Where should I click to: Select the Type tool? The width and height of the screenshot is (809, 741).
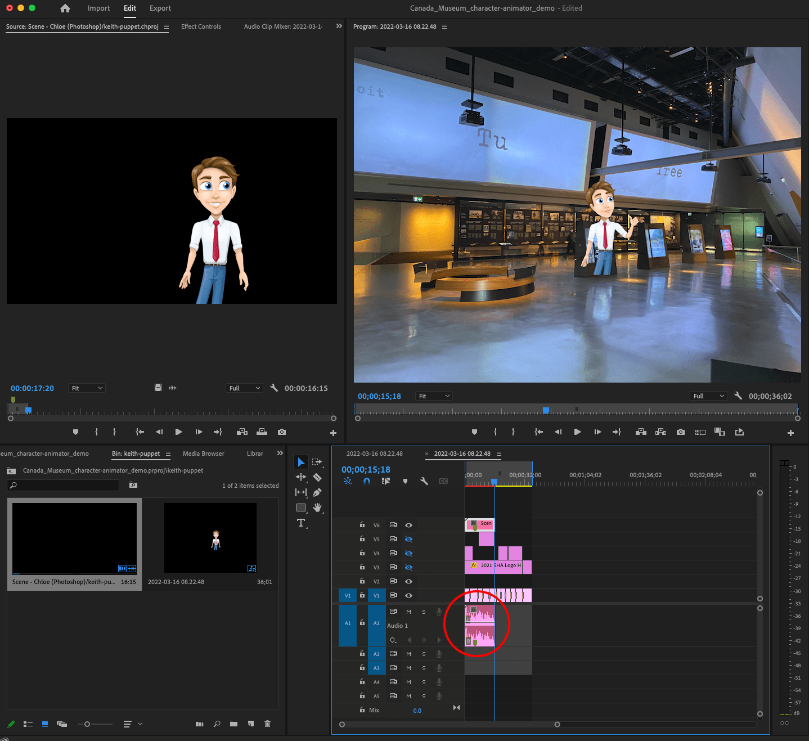pos(301,523)
